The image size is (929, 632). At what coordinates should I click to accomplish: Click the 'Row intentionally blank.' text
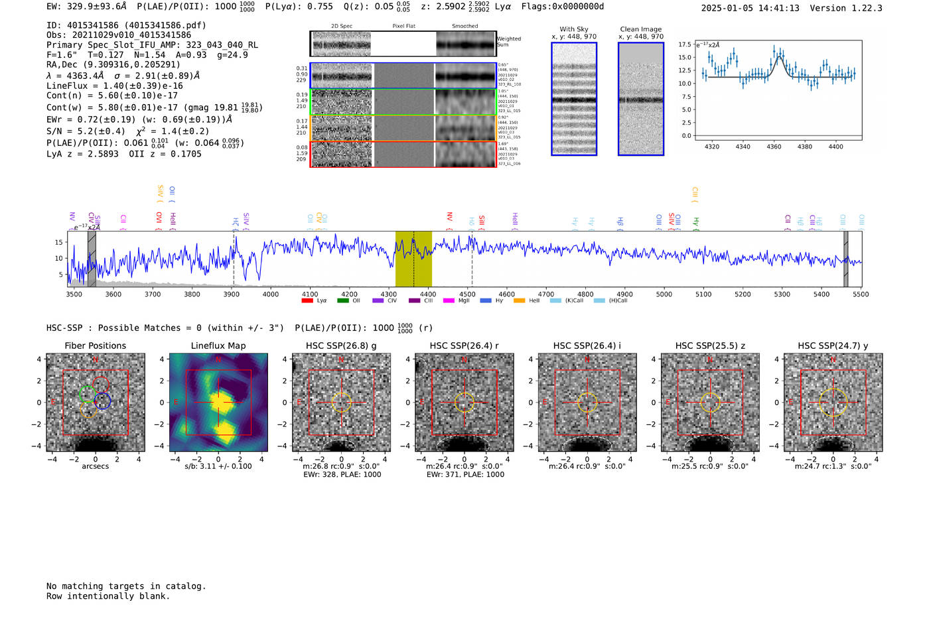pos(108,596)
